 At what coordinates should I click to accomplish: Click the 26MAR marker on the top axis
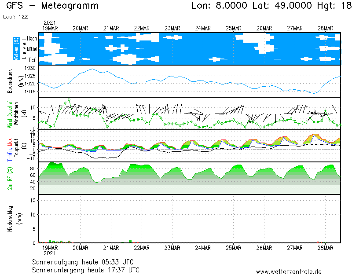click(x=264, y=28)
